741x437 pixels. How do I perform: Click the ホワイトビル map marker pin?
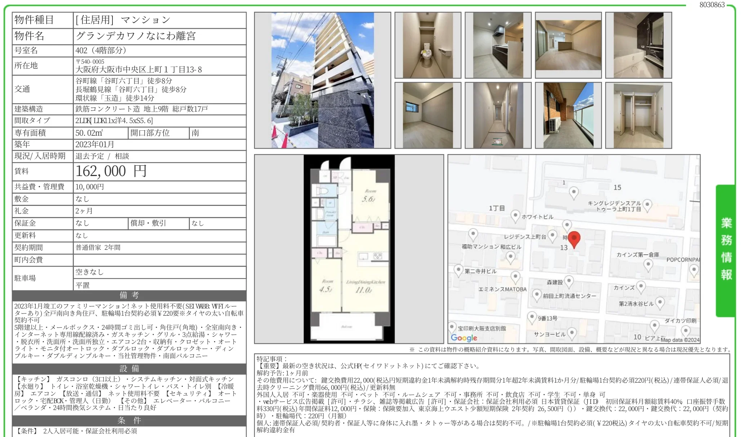click(515, 216)
